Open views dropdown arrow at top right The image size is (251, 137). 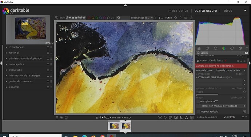point(245,11)
